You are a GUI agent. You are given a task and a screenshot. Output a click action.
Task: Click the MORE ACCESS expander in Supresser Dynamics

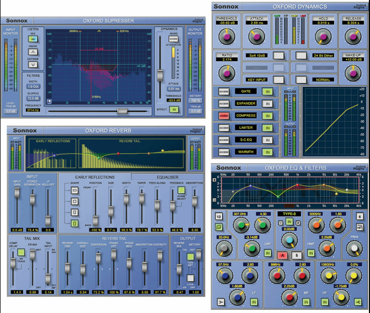coord(173,39)
